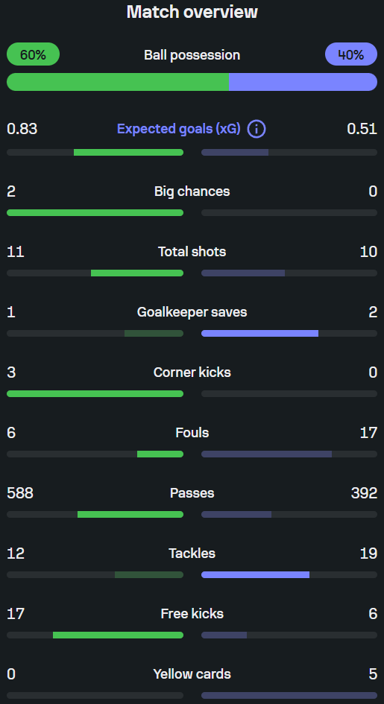Click the Passes stat label
This screenshot has height=704, width=384.
(192, 493)
